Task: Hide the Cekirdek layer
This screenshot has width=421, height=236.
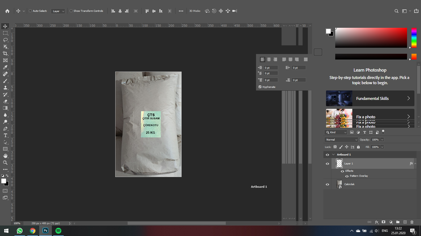Action: point(327,184)
